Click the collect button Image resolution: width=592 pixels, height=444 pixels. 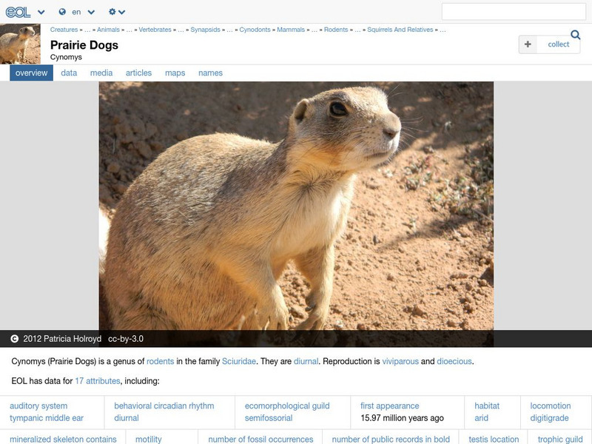click(x=549, y=44)
